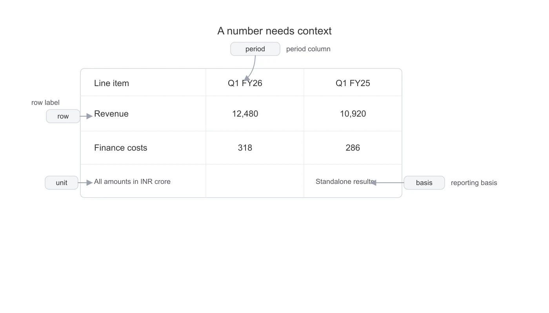
Task: Click the 'Line item' header cell
Action: coord(111,83)
